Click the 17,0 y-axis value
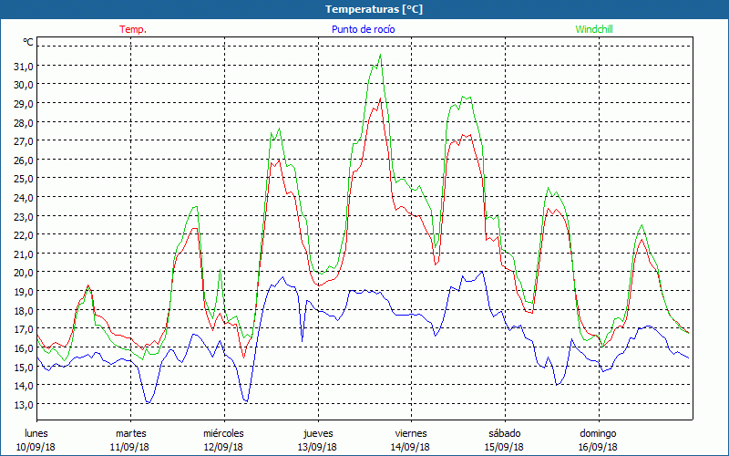This screenshot has width=729, height=456. point(24,329)
